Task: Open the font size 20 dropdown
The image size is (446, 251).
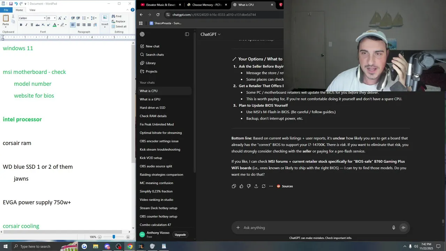Action: click(x=54, y=18)
